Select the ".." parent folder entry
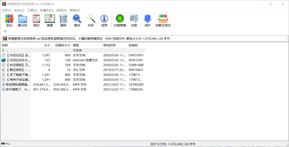 (7, 51)
